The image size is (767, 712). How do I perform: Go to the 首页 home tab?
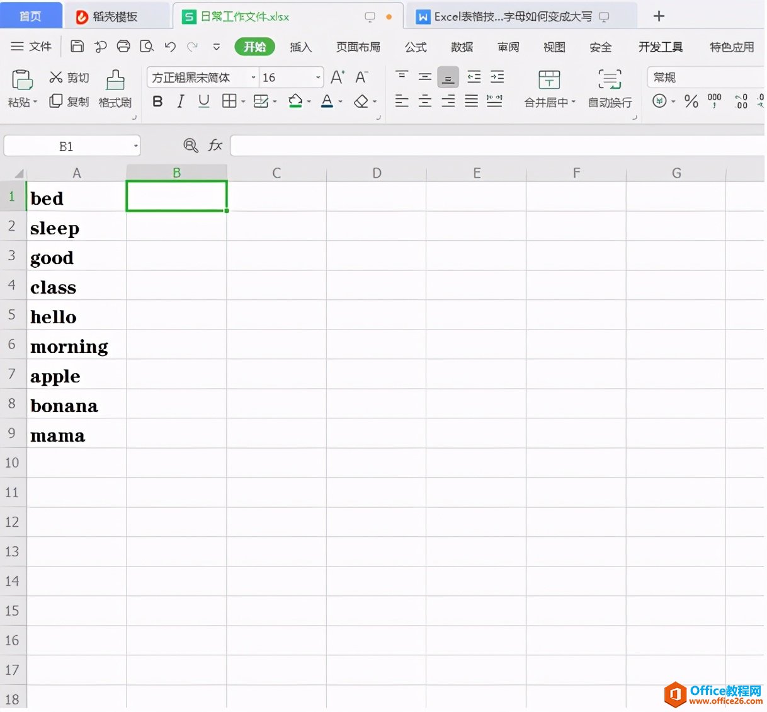(30, 16)
